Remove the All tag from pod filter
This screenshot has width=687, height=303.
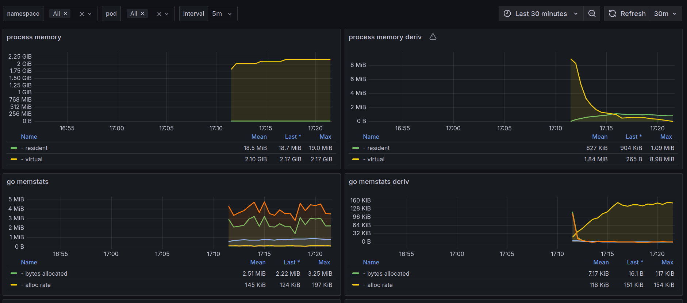point(142,13)
